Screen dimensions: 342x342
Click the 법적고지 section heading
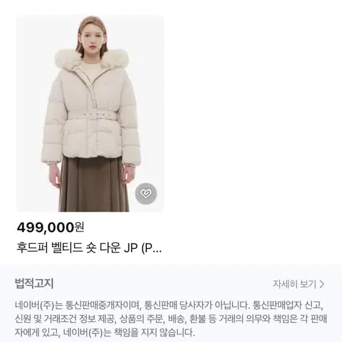click(x=34, y=283)
